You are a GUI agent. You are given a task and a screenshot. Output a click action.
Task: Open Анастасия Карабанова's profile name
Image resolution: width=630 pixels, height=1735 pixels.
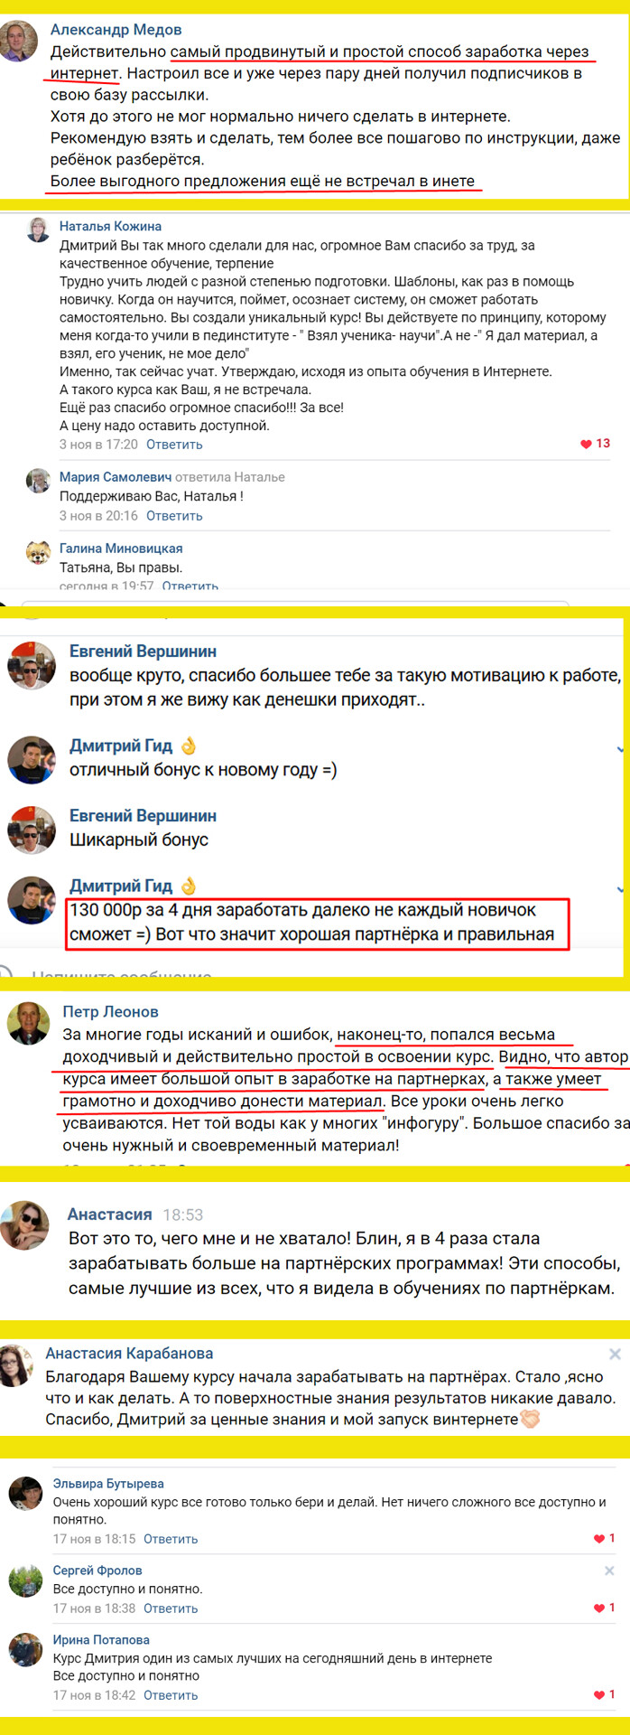click(129, 1354)
